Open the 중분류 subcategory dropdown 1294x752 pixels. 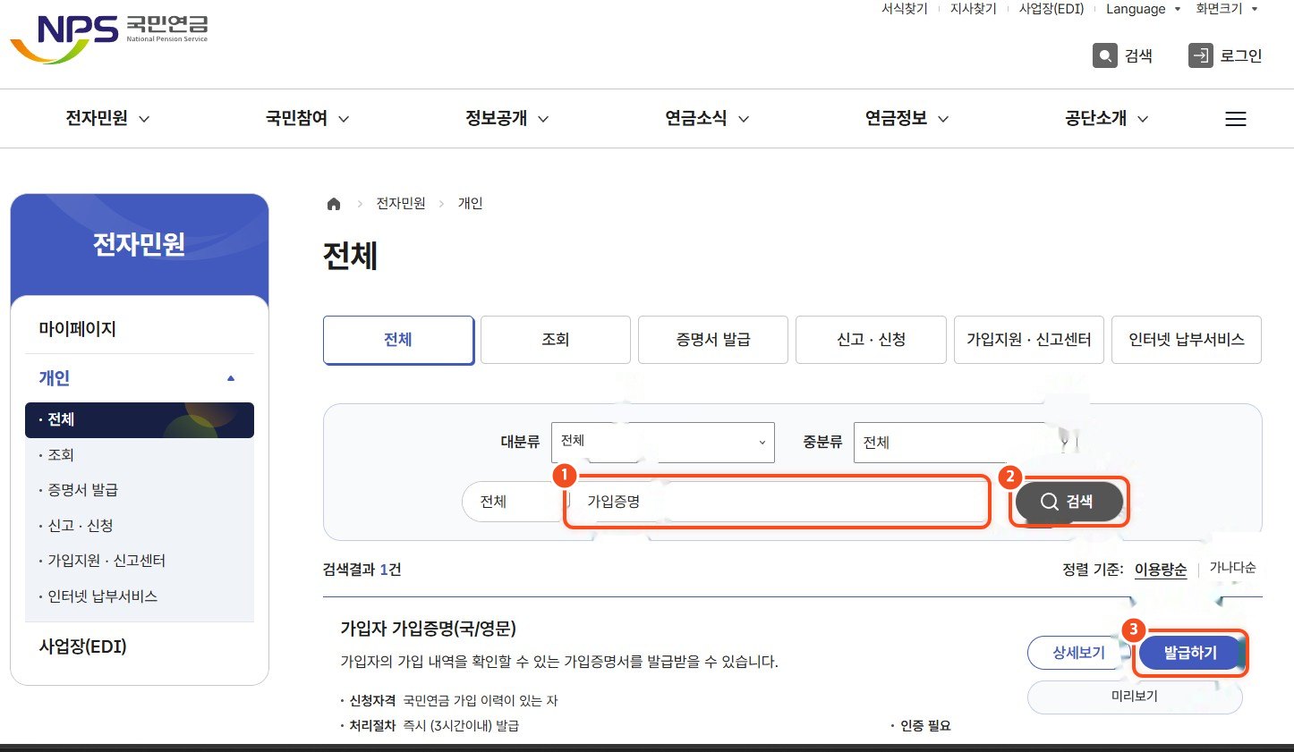click(x=965, y=442)
